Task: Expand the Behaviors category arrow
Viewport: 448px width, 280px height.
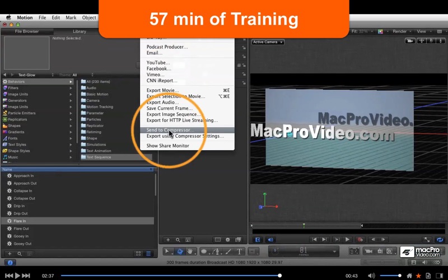Action: coord(71,82)
